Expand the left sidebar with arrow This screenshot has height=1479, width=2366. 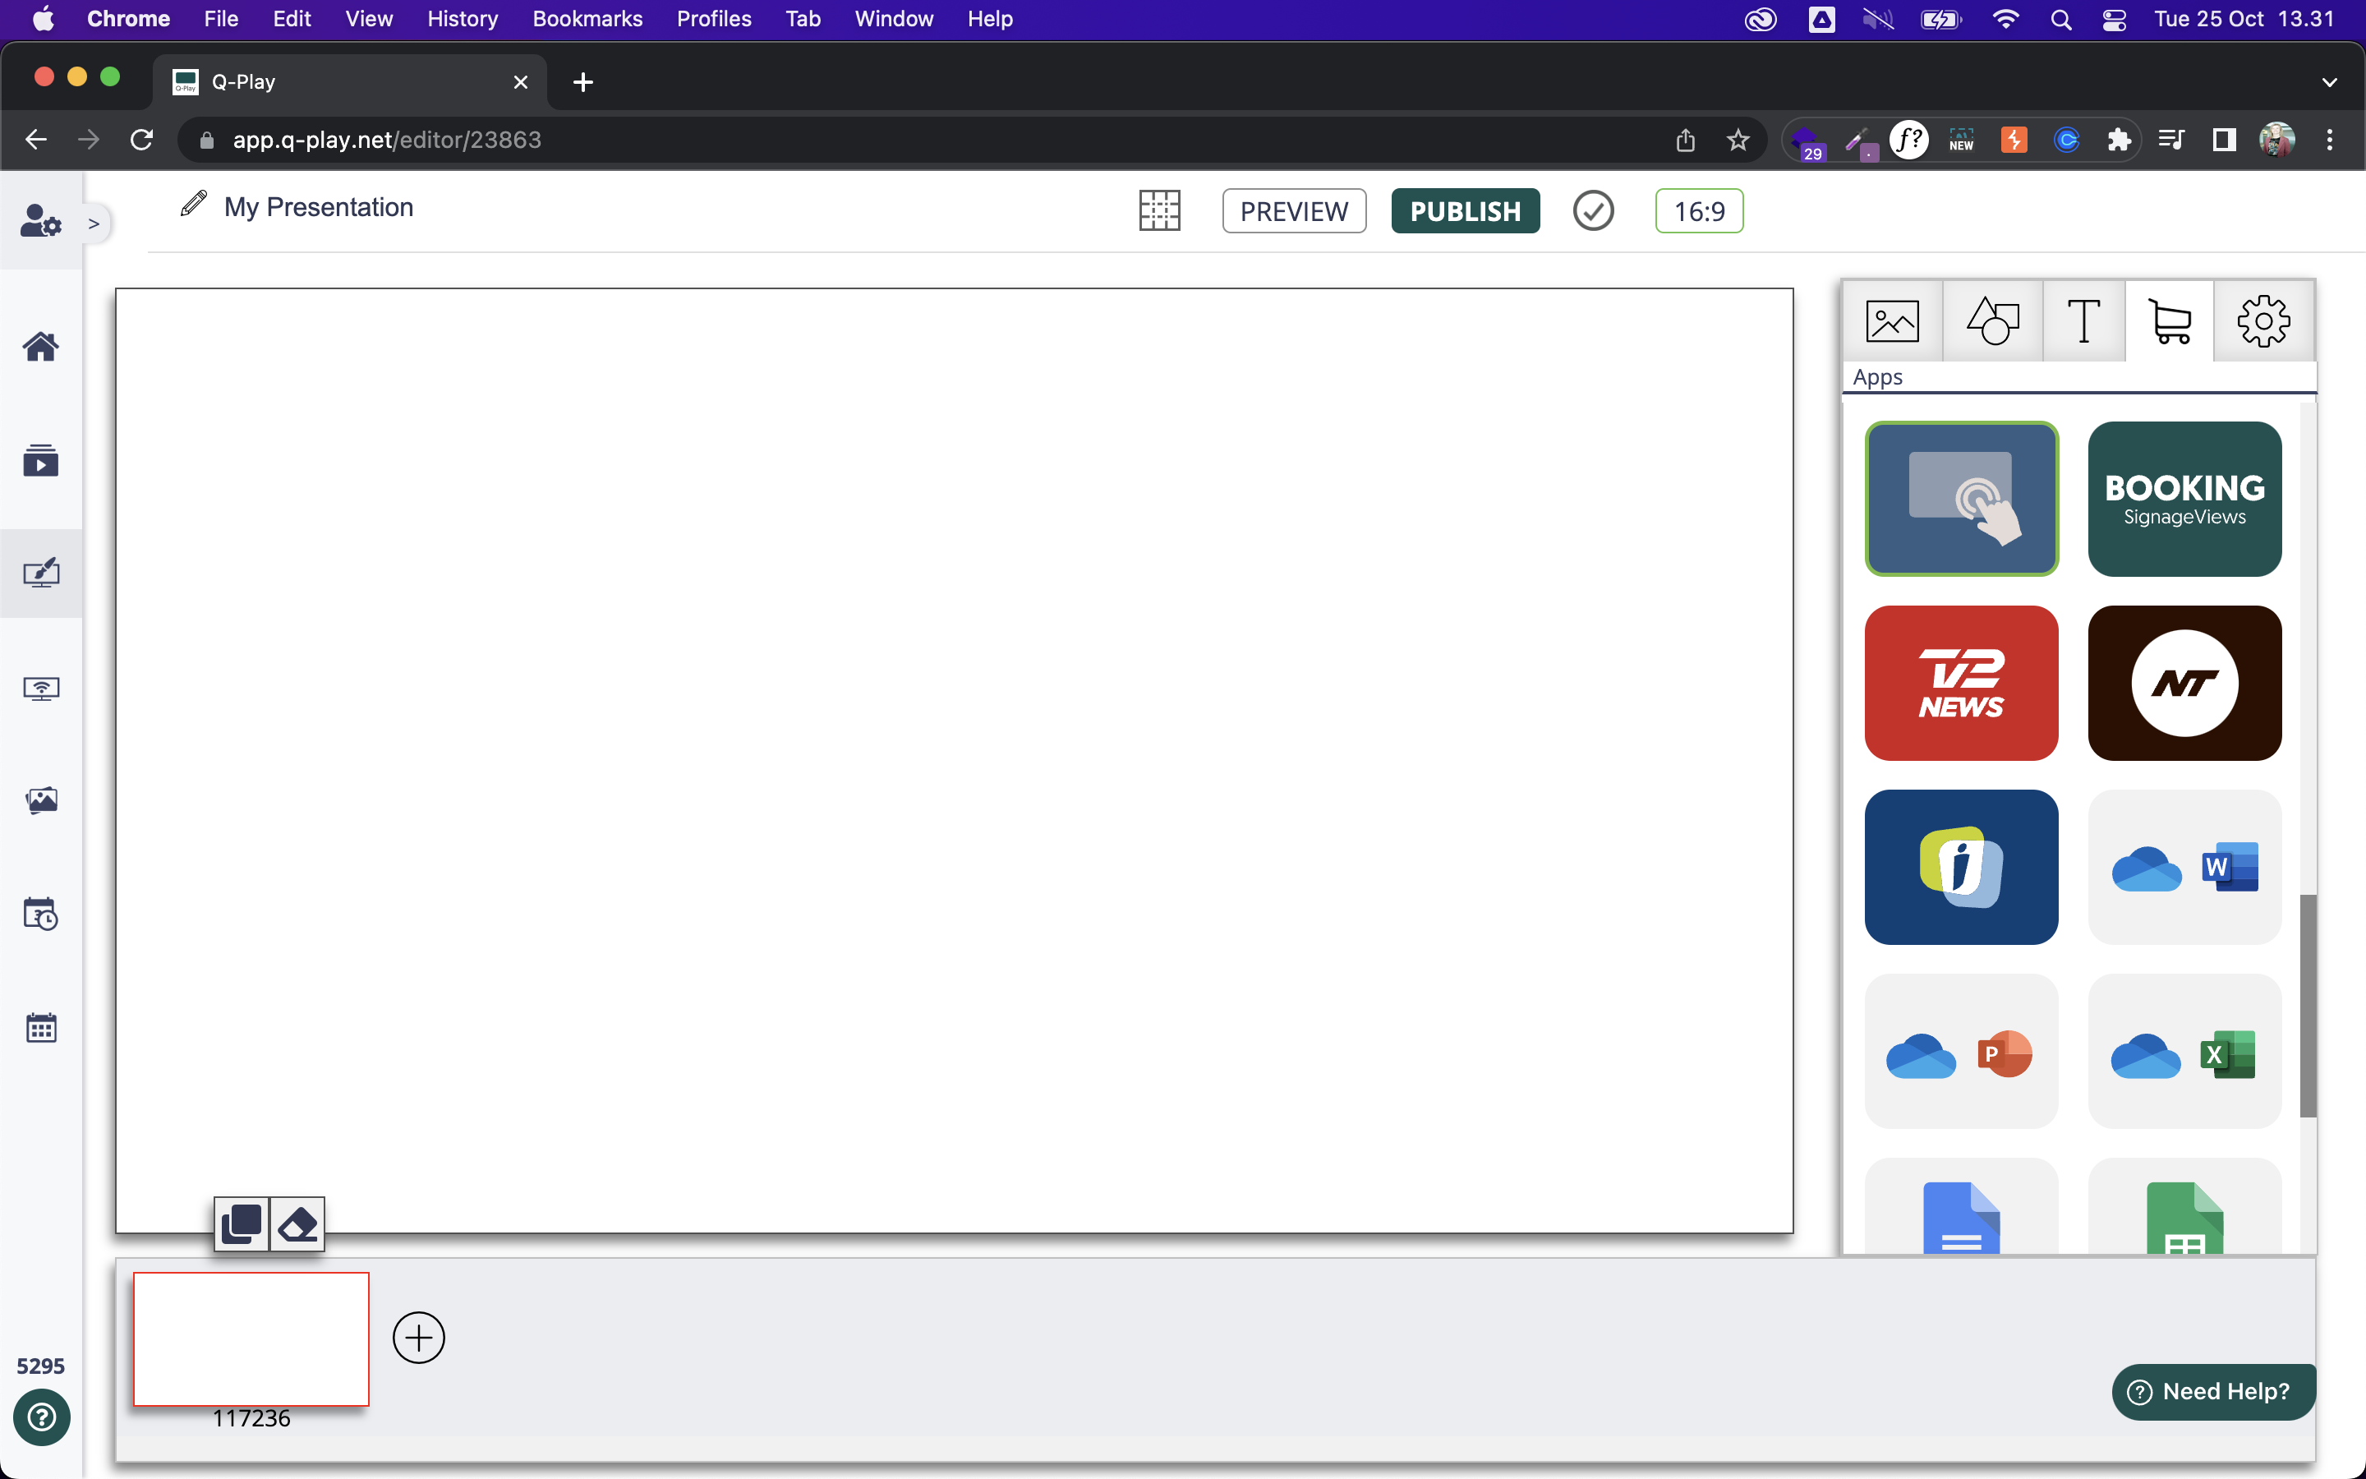coord(94,224)
